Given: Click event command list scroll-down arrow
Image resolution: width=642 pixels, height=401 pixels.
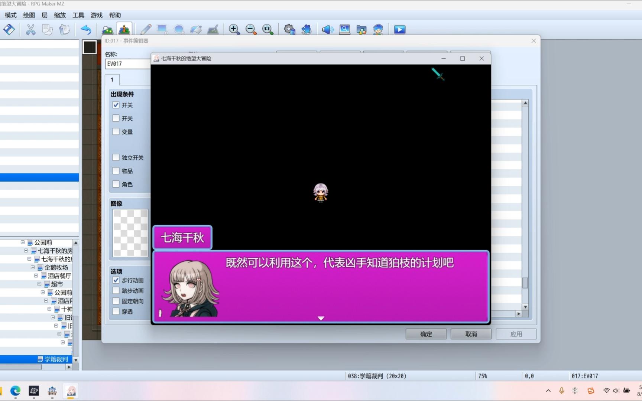Looking at the screenshot, I should tap(525, 307).
